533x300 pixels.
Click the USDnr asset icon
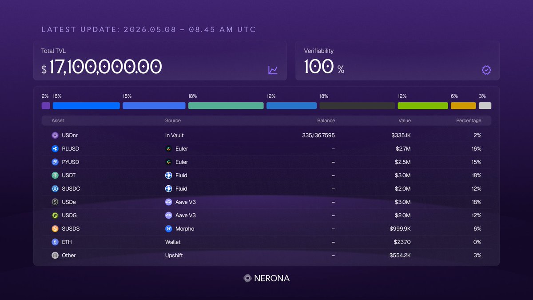click(55, 135)
